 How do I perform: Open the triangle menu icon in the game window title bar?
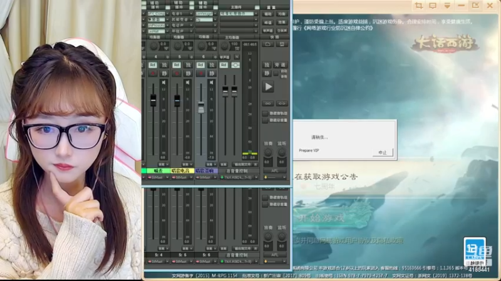tap(447, 6)
